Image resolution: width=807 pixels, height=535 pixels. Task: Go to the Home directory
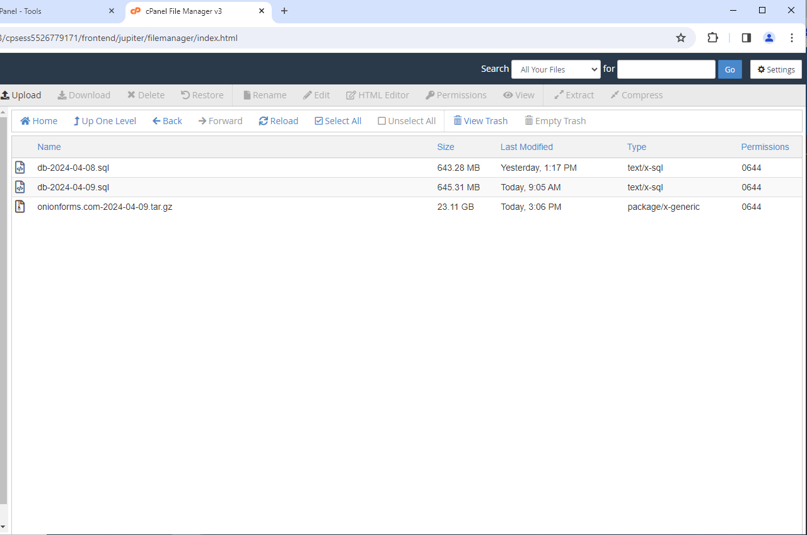pyautogui.click(x=39, y=121)
